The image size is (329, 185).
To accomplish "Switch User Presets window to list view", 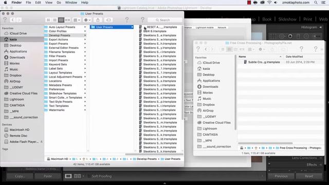I will coord(54,20).
